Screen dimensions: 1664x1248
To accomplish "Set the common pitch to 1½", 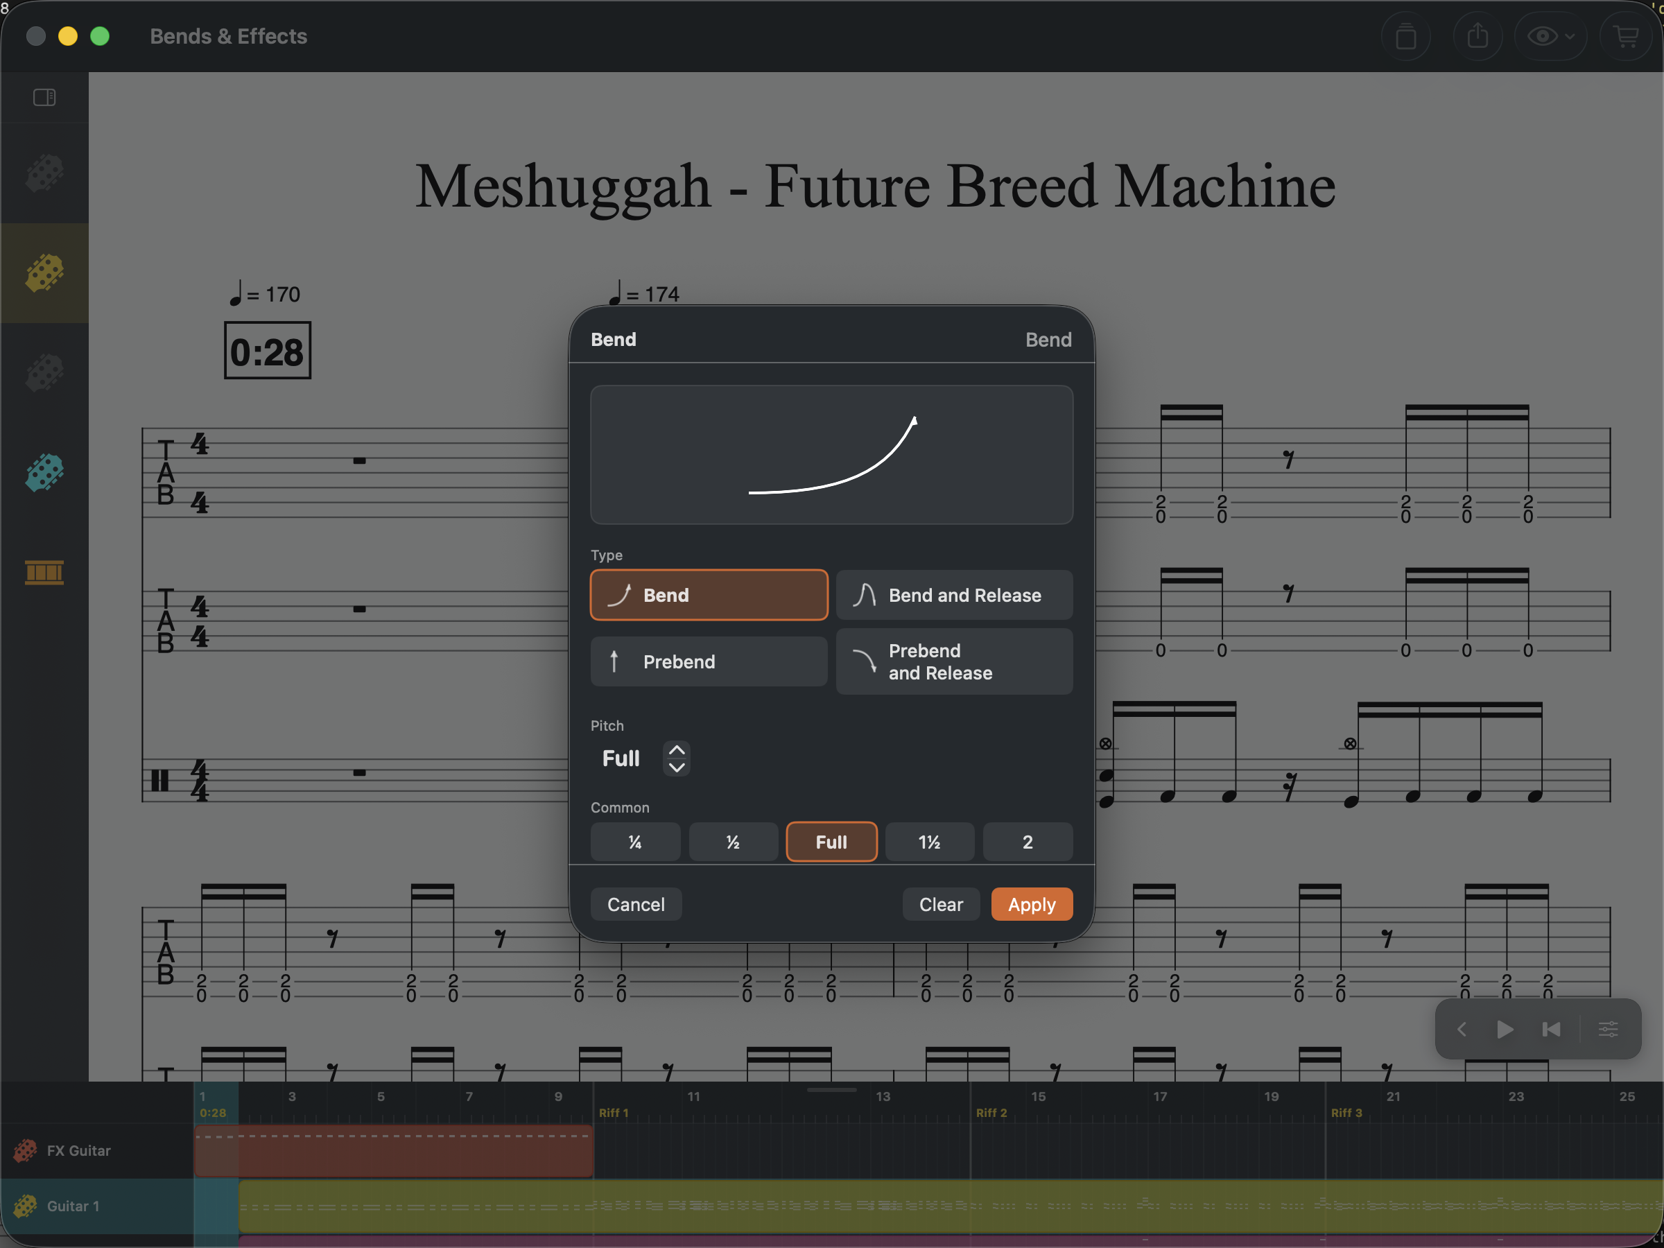I will [x=929, y=842].
